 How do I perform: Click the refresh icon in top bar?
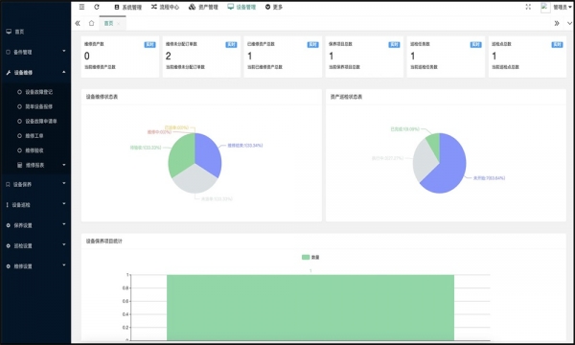point(97,7)
